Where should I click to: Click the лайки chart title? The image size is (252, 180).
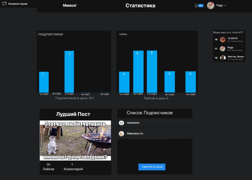click(123, 34)
